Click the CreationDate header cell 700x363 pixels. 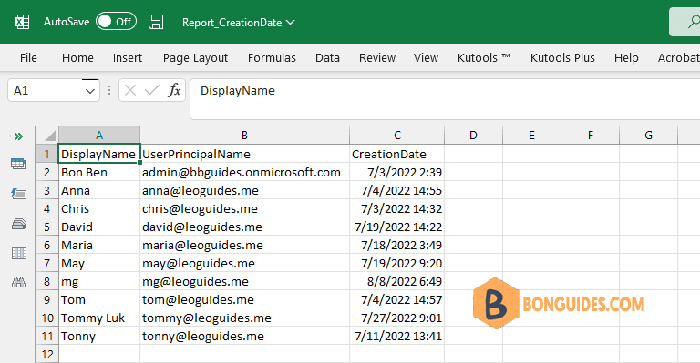click(x=397, y=154)
